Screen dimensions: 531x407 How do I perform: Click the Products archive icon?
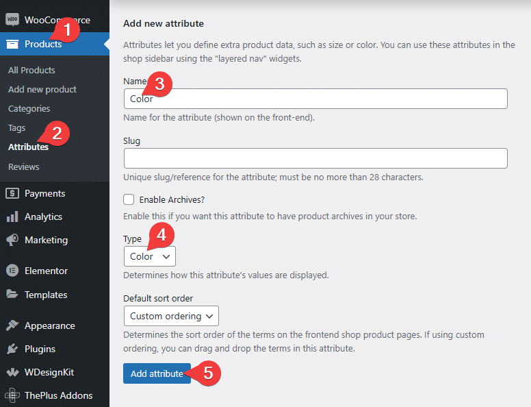click(12, 44)
